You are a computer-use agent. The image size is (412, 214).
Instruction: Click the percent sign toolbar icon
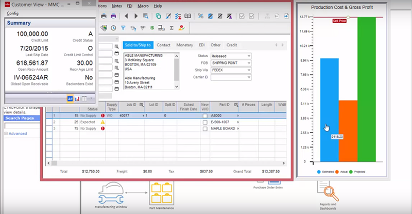(200, 16)
